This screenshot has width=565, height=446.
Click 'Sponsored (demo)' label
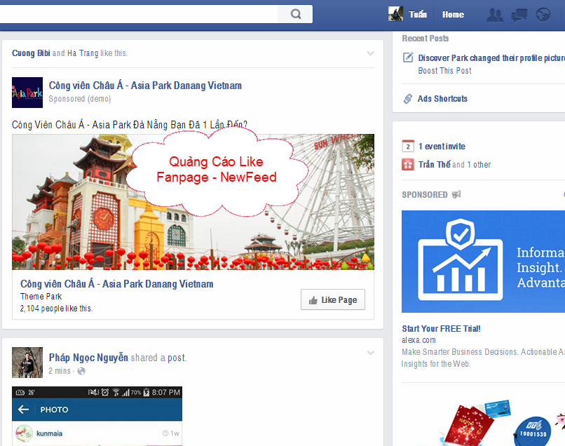coord(80,99)
